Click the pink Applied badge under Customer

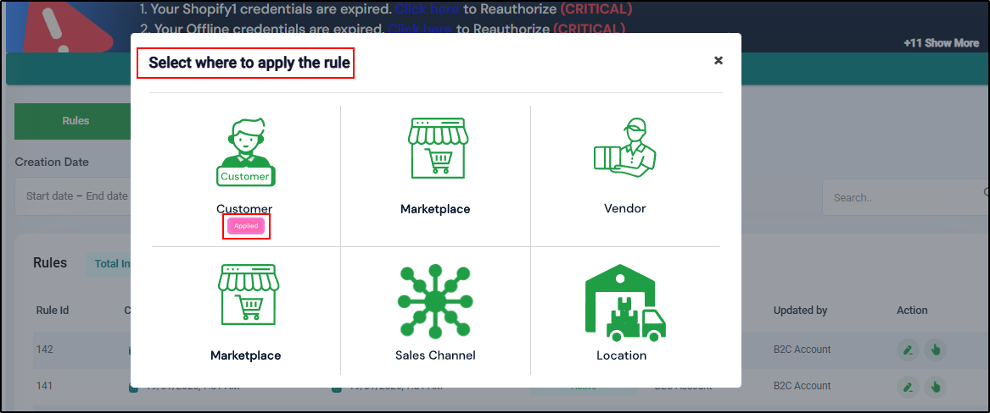click(246, 226)
